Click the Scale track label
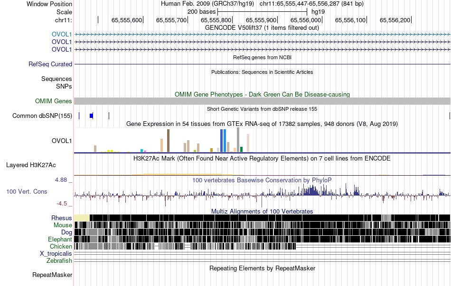Viewport: 451px width, 286px height. pos(64,12)
